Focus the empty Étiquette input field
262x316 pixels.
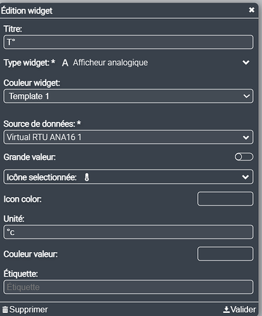[x=128, y=287]
